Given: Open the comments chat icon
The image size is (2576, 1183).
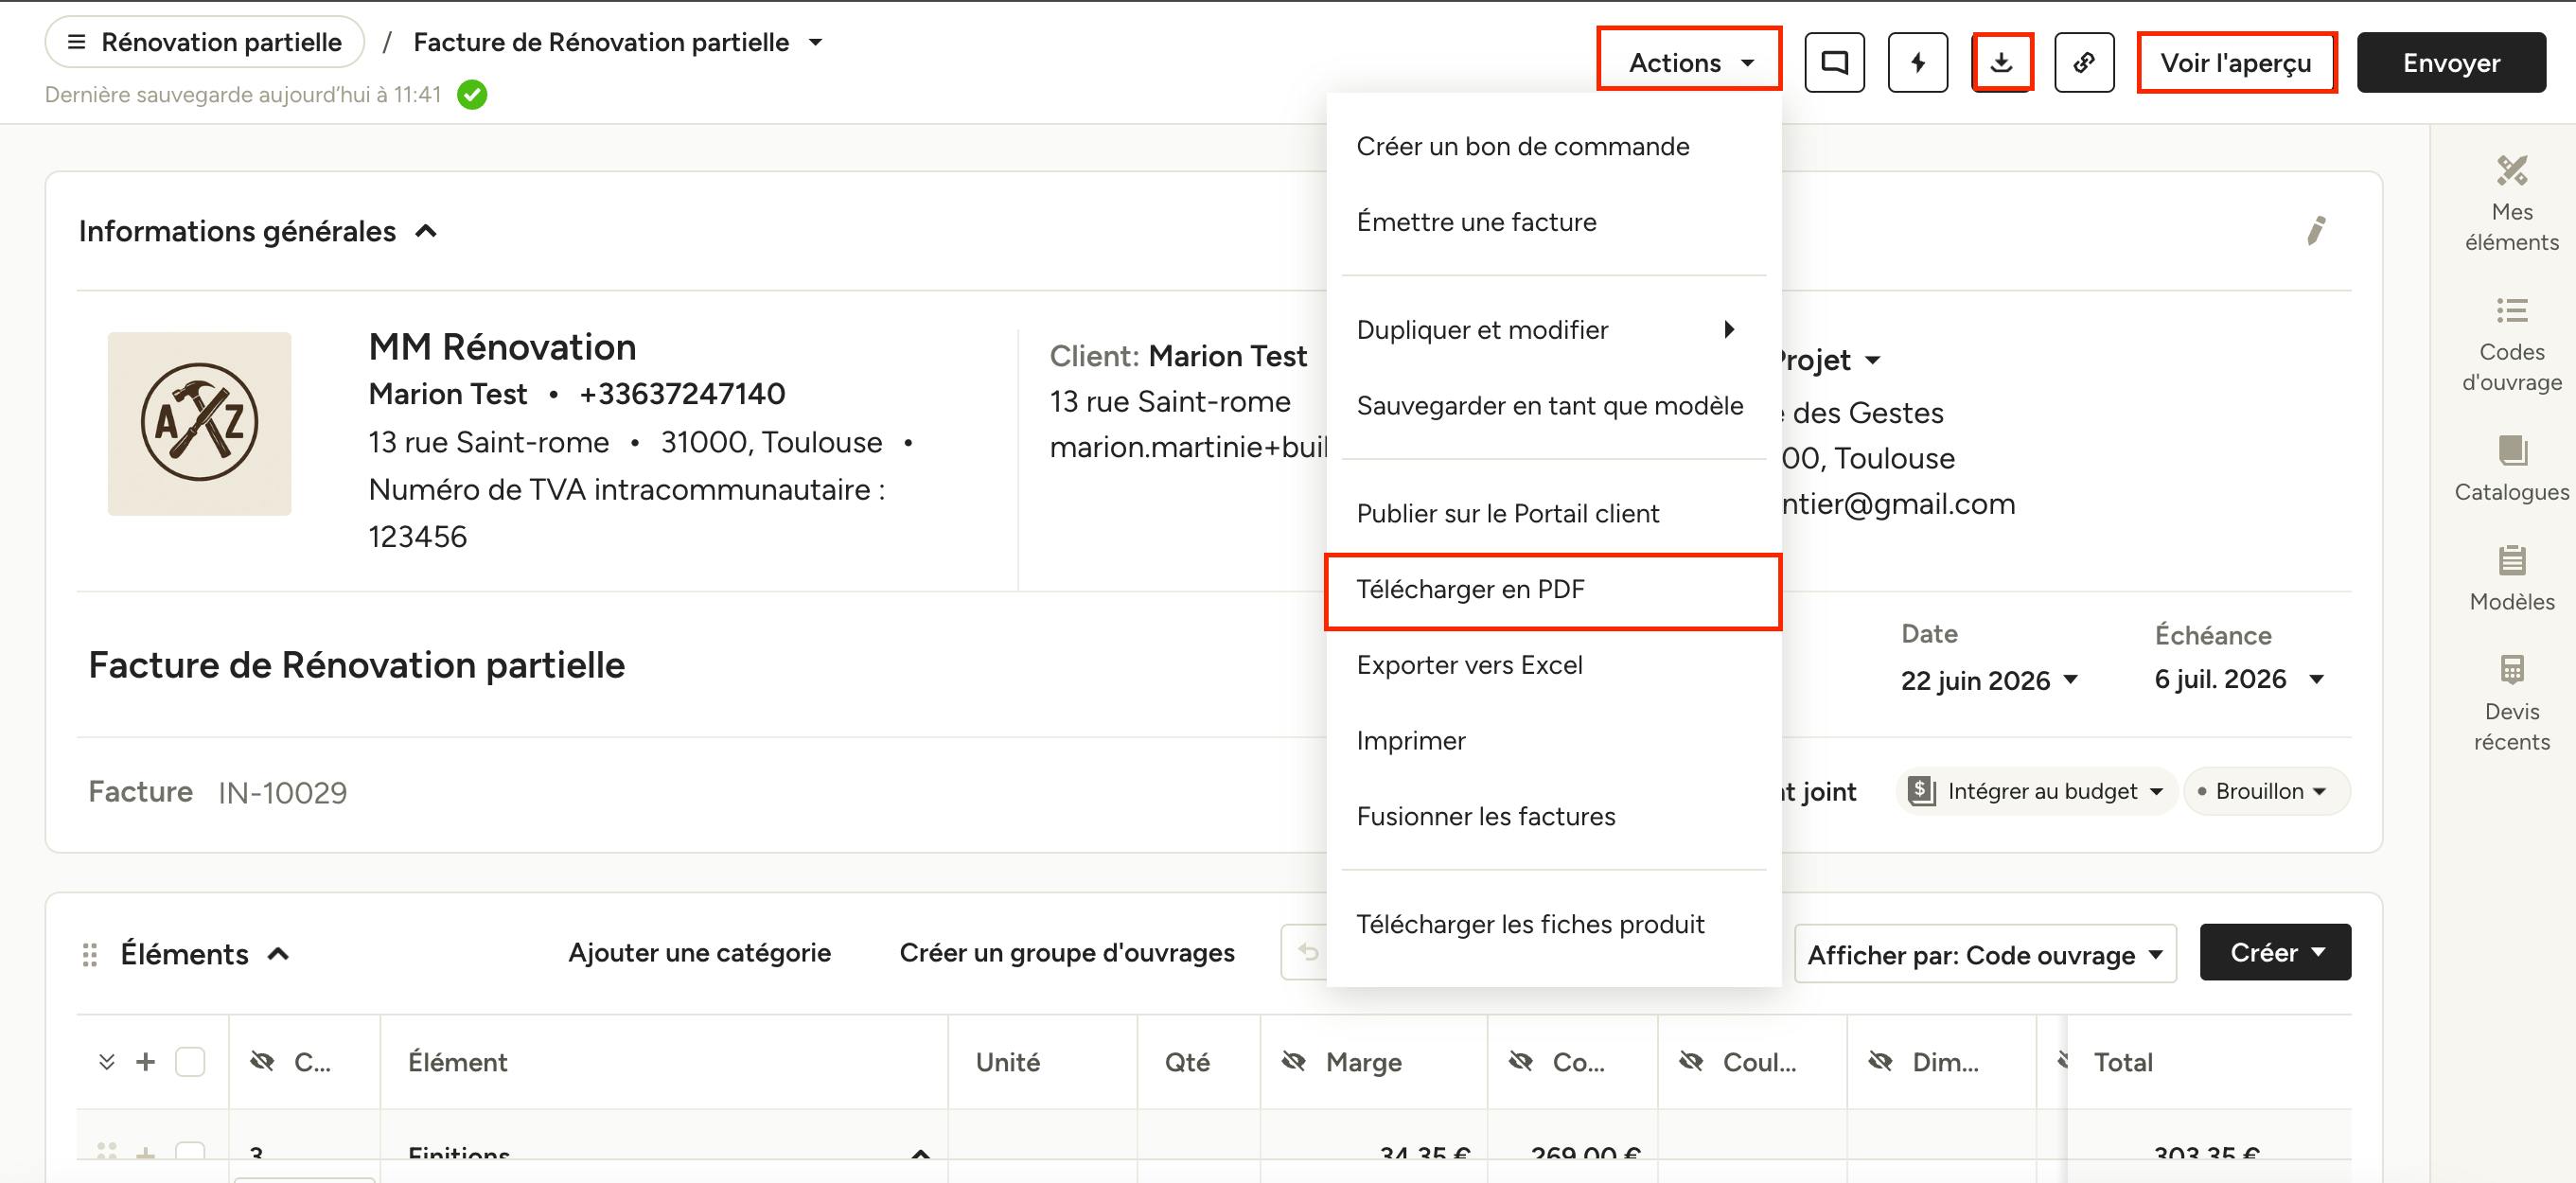Looking at the screenshot, I should pos(1834,62).
